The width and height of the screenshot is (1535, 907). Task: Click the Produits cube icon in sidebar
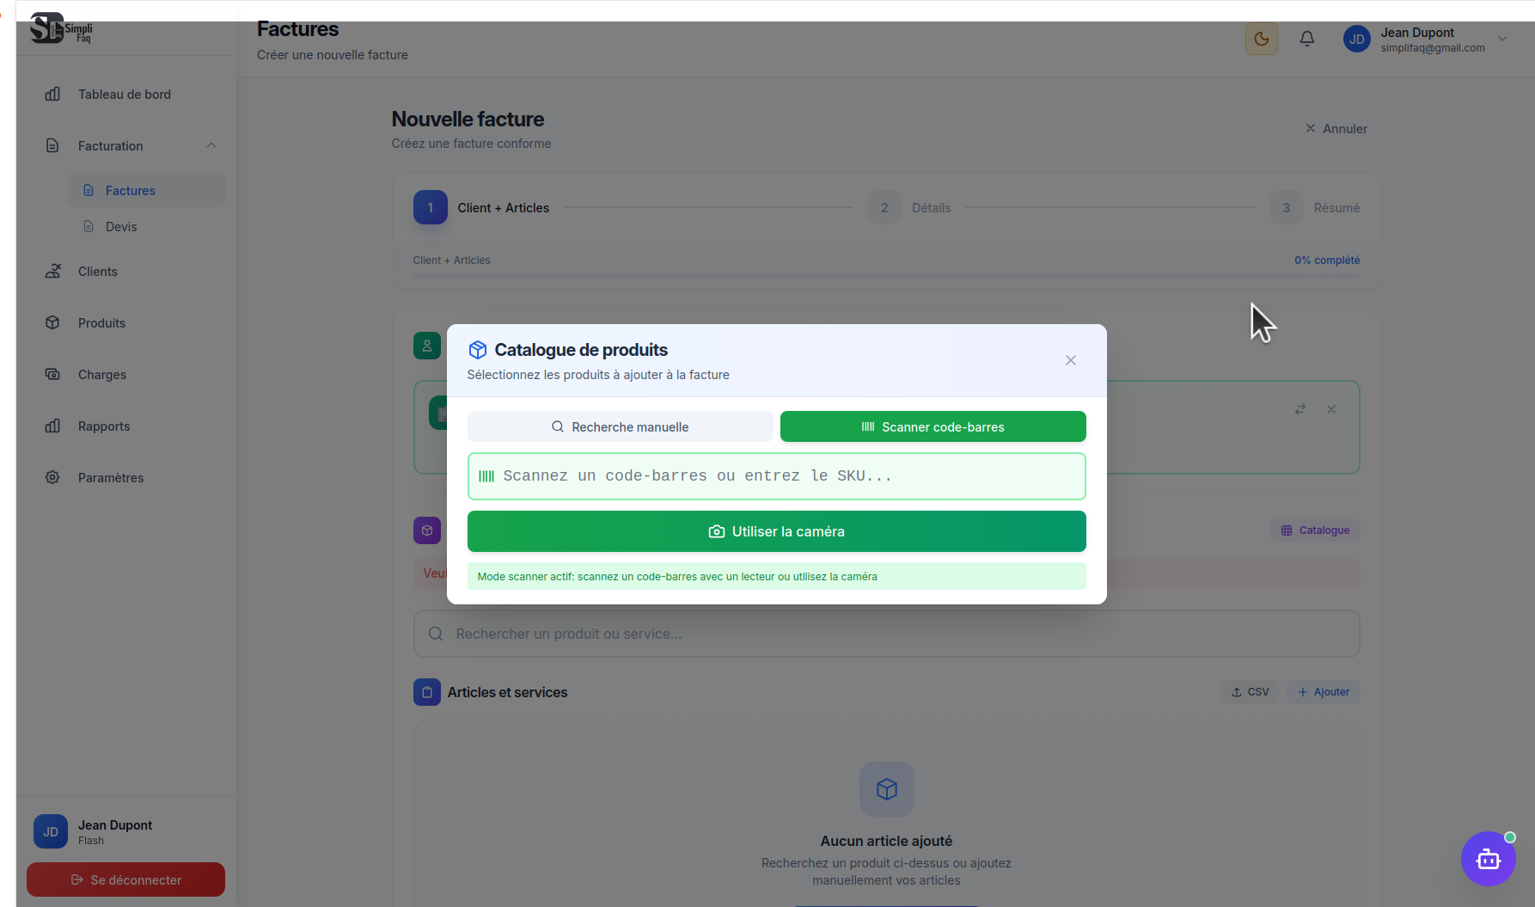(52, 322)
